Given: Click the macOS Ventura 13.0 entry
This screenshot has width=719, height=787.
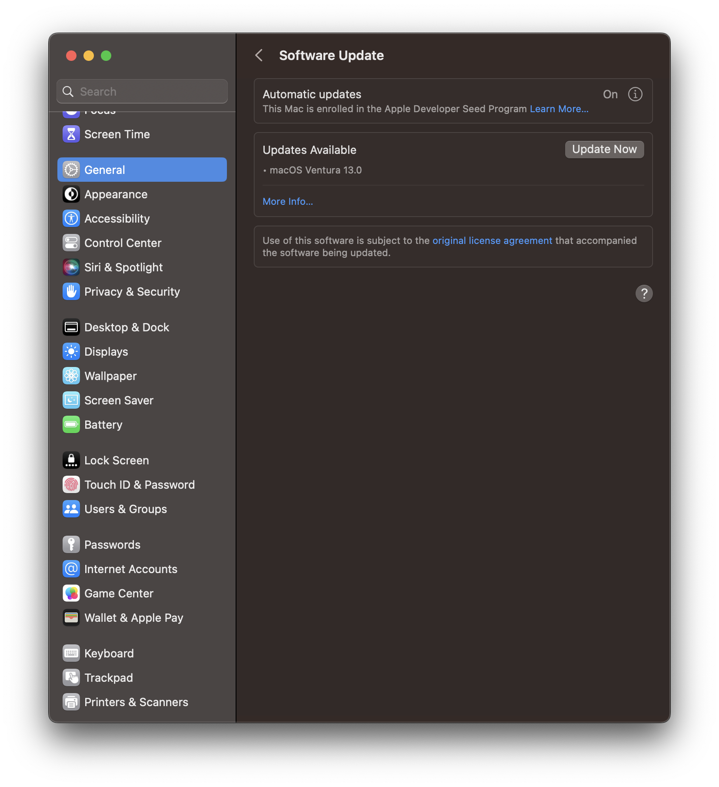Looking at the screenshot, I should coord(316,170).
